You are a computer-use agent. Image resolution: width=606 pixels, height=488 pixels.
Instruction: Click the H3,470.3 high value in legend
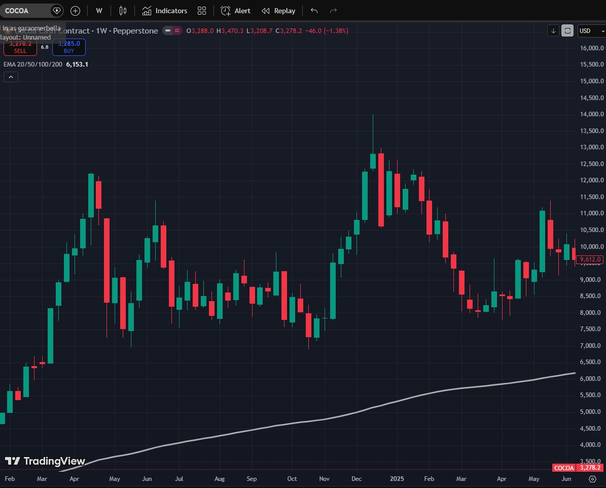pyautogui.click(x=230, y=30)
